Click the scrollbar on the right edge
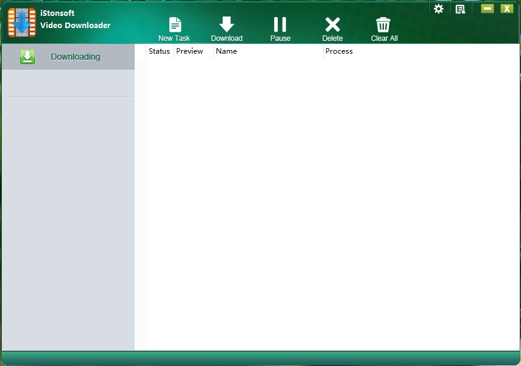 tap(519, 76)
